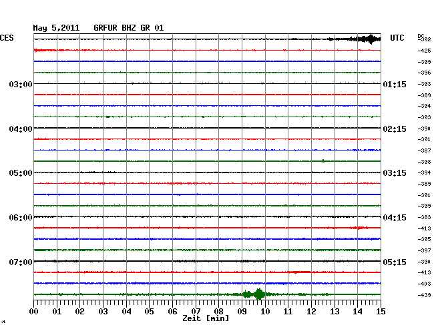Click the DC offset value -387
Image resolution: width=434 pixels, height=329 pixels.
tap(424, 151)
